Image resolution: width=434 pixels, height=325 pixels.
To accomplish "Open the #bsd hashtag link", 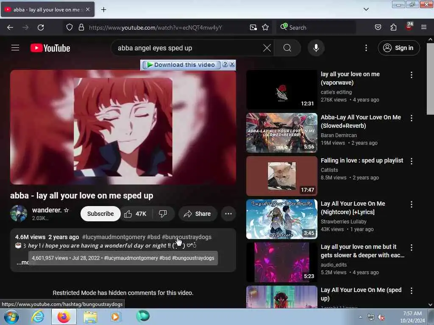I will tap(153, 237).
